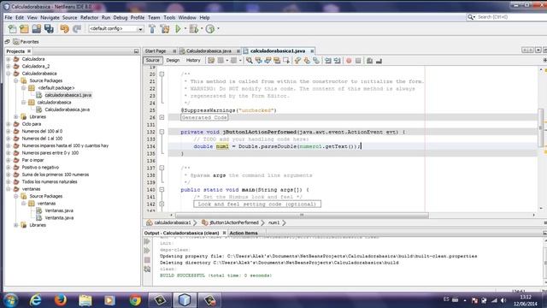Screen dimensions: 547x308
Task: Run the project with green play icon
Action: [178, 29]
